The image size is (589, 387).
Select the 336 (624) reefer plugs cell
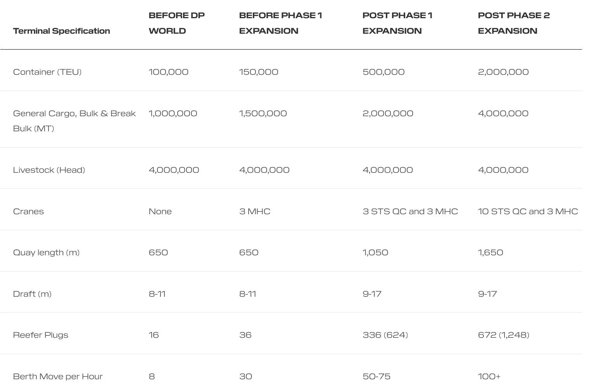pos(385,335)
